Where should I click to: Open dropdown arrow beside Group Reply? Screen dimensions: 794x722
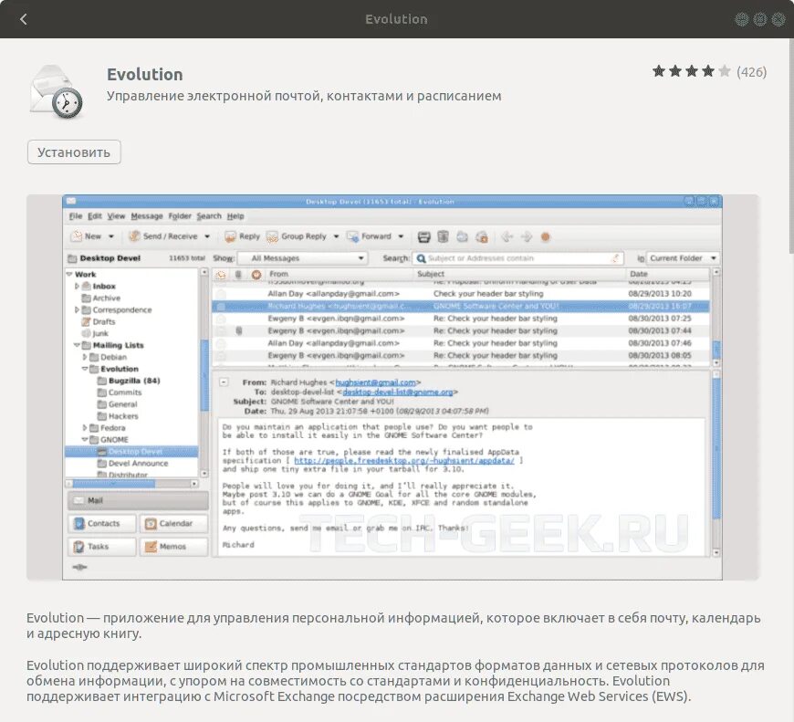pos(336,236)
